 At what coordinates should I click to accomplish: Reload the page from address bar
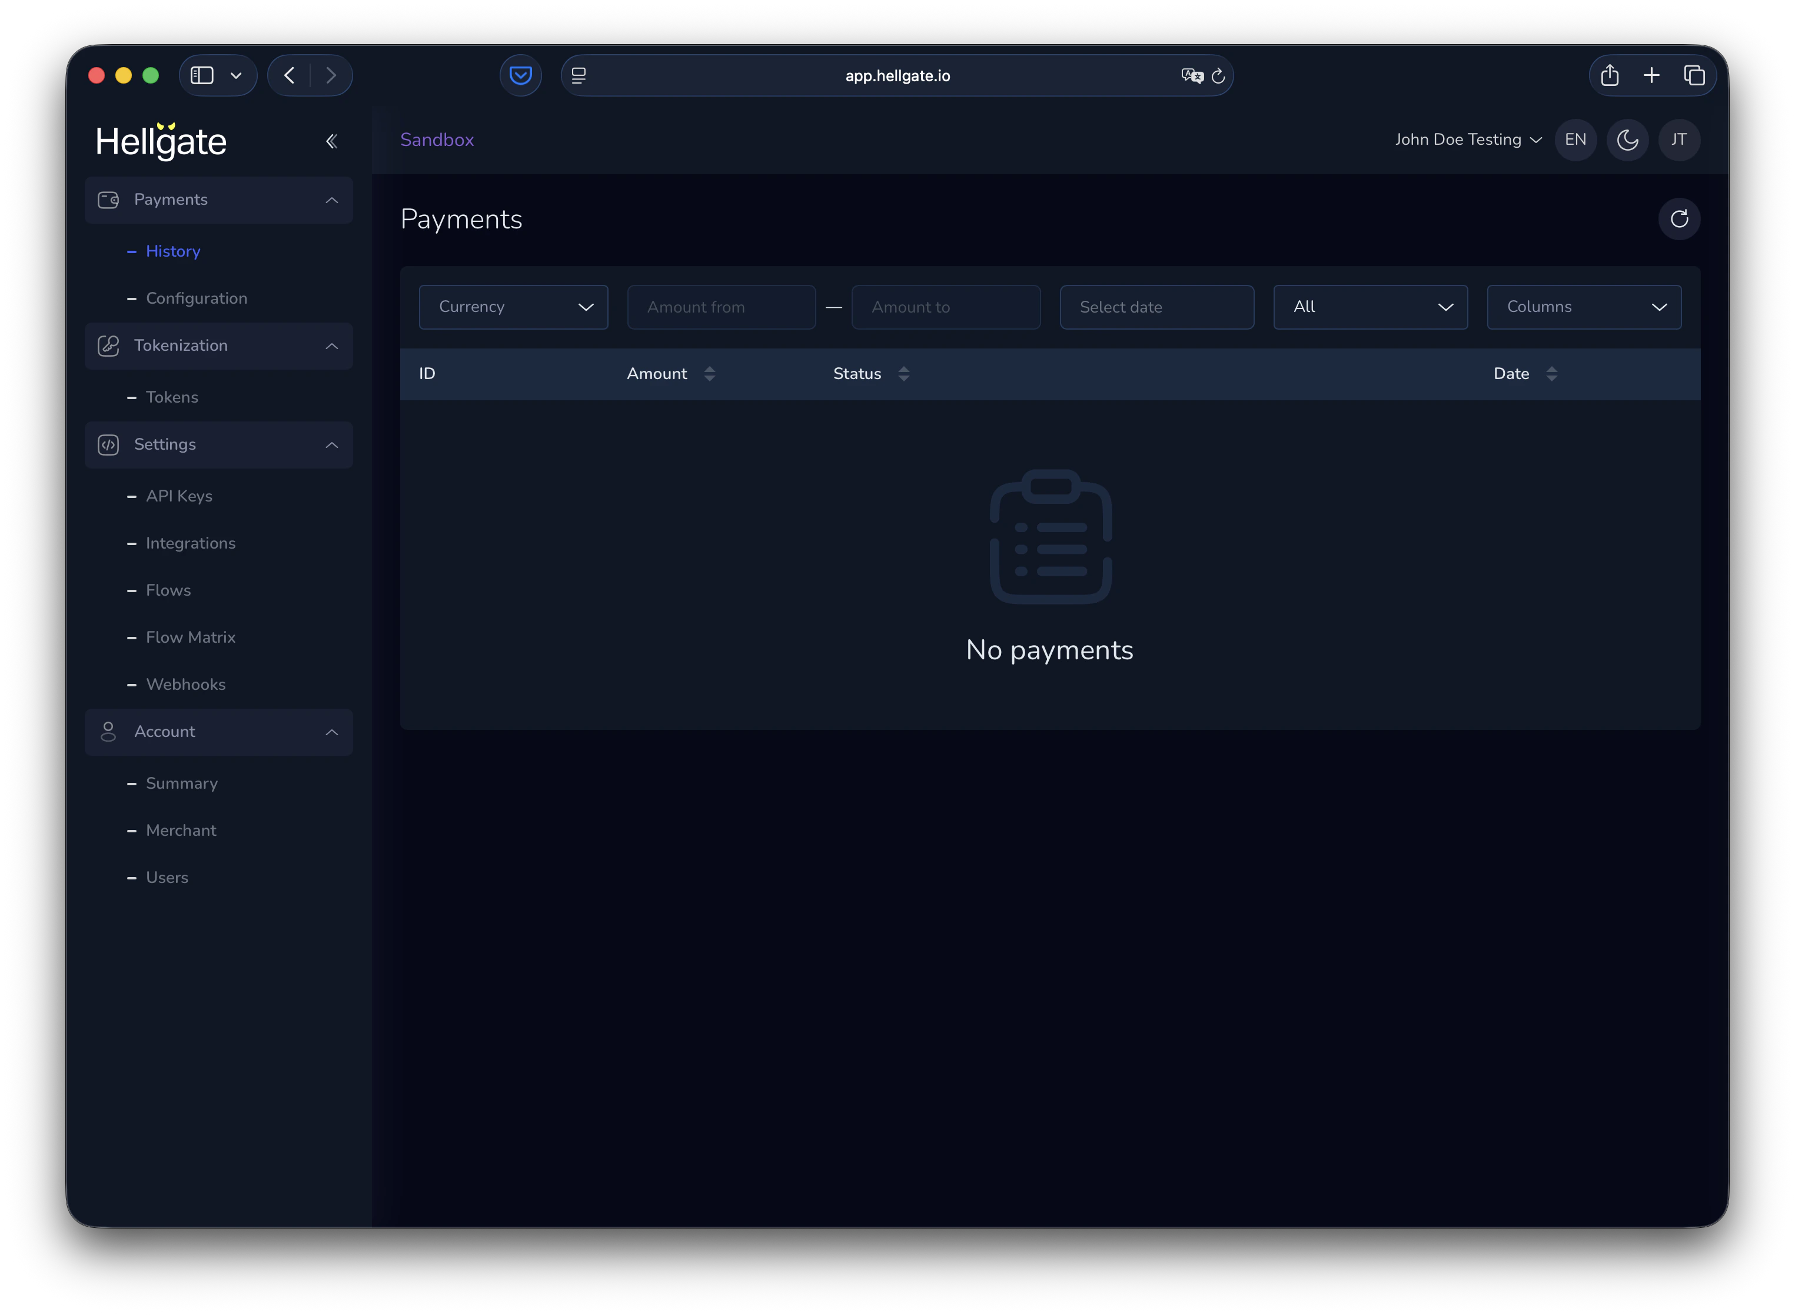coord(1217,75)
